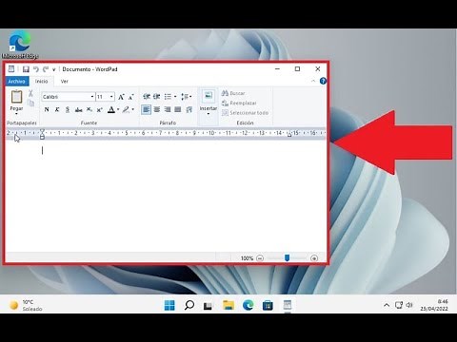Undo the last action in WordPad

(x=36, y=69)
